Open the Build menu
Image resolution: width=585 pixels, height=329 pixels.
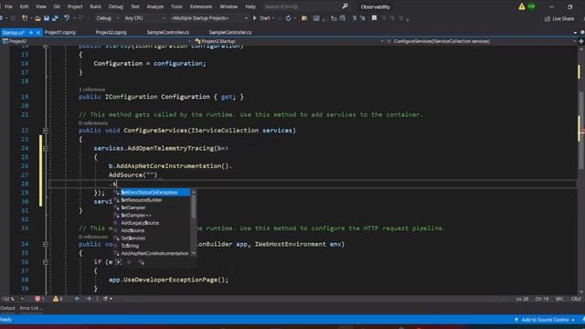click(95, 6)
